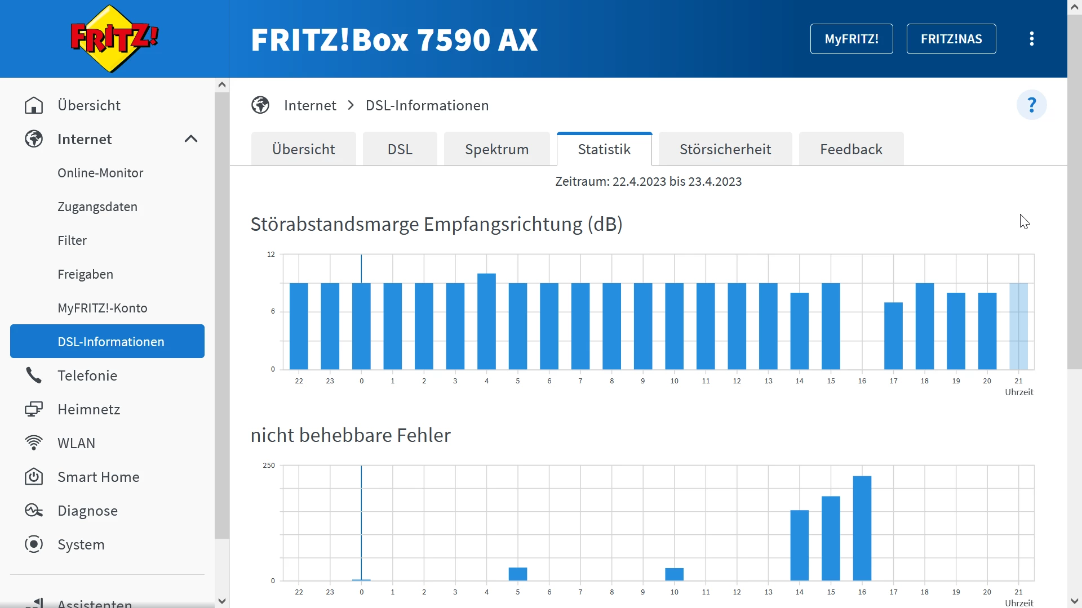This screenshot has width=1082, height=608.
Task: Collapse the Internet menu chevron
Action: [191, 139]
